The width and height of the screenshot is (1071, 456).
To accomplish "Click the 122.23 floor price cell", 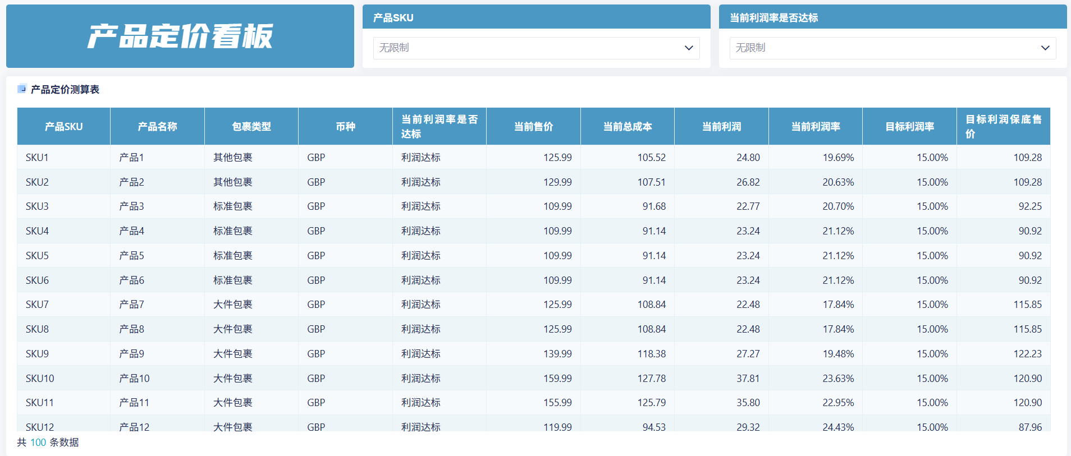I will click(x=1004, y=354).
